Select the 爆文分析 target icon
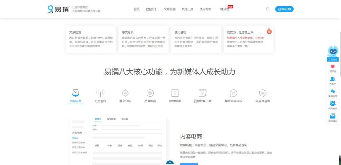Screen dimensions: 341x165 tap(125, 93)
